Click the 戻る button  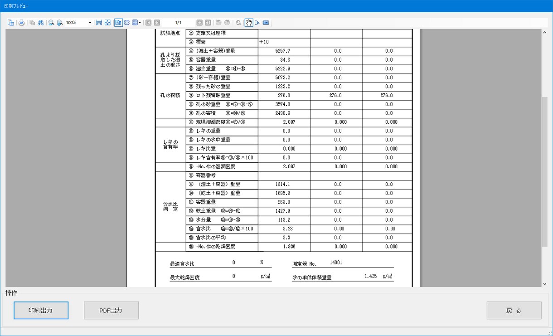[514, 311]
